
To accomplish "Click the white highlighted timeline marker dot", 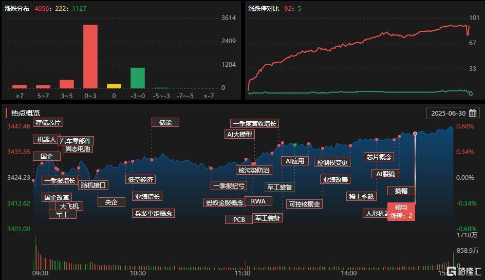I will 415,134.
